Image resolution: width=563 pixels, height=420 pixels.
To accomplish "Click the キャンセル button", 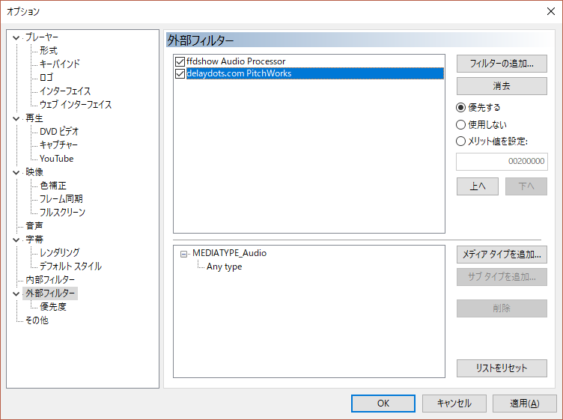I will point(454,404).
